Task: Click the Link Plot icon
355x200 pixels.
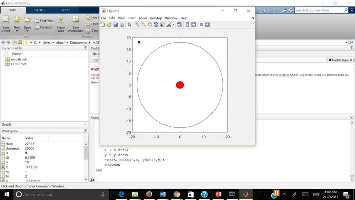Action: coord(180,25)
